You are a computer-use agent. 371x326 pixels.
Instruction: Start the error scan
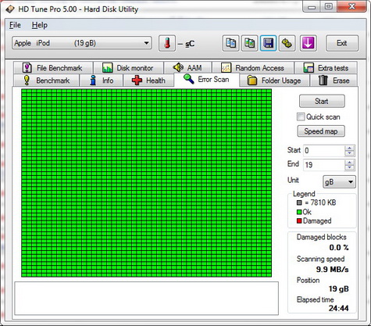click(322, 101)
